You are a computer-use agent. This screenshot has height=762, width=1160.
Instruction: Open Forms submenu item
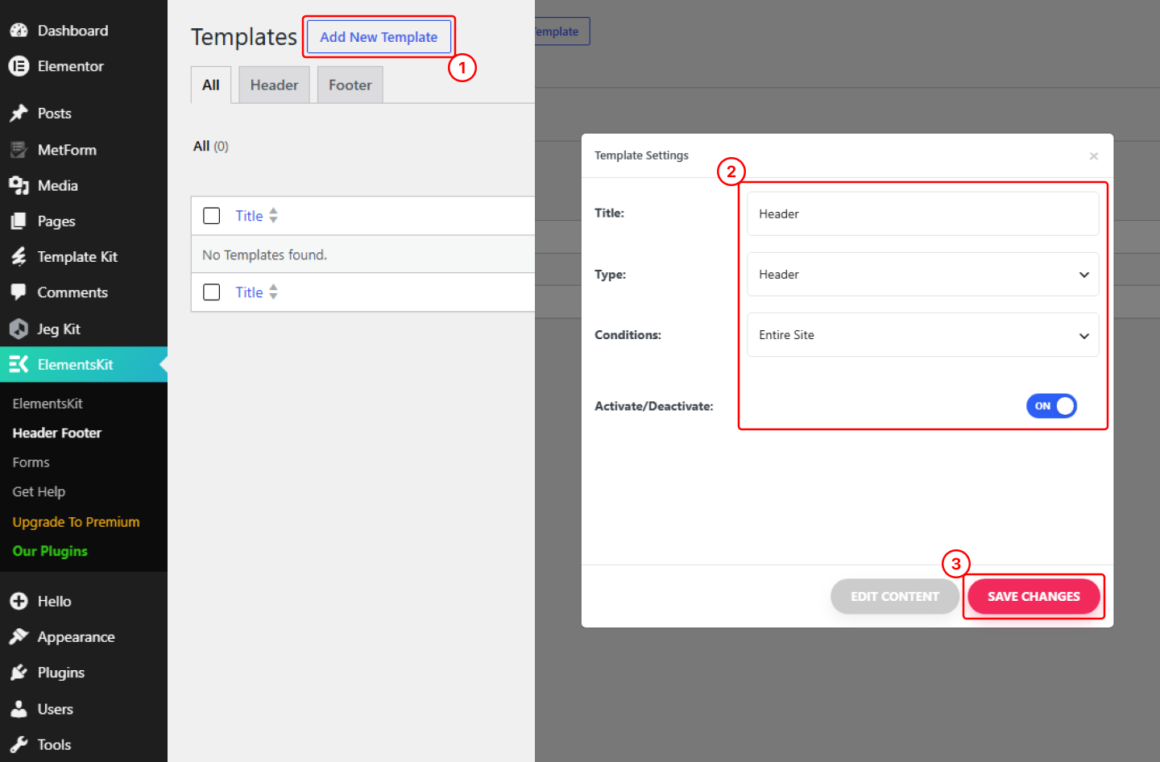pos(31,462)
